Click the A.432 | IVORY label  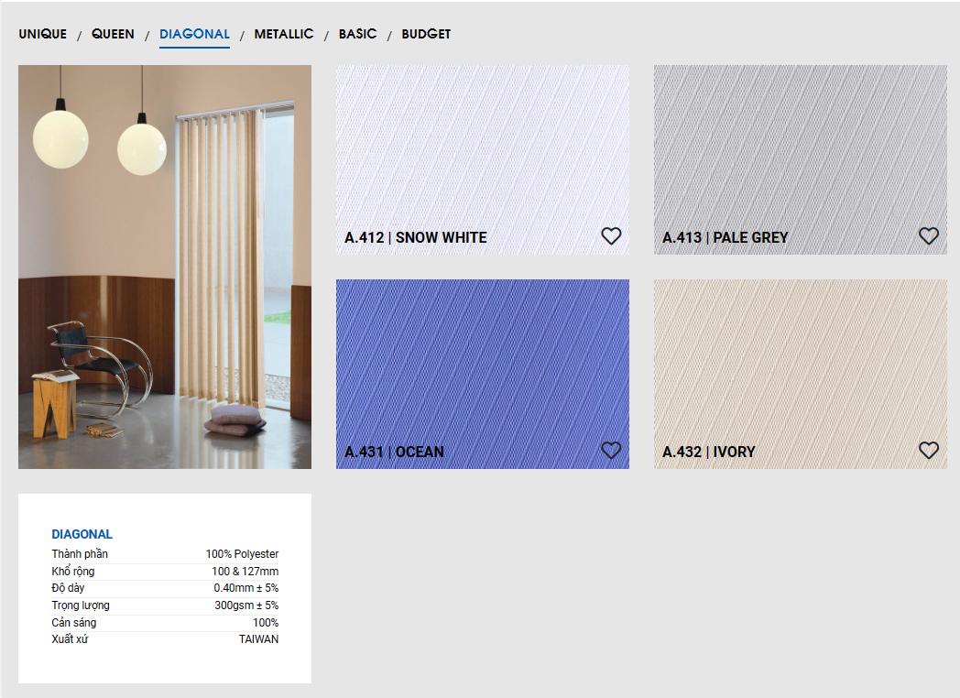709,452
